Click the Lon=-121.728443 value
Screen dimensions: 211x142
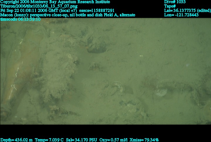coord(181,15)
